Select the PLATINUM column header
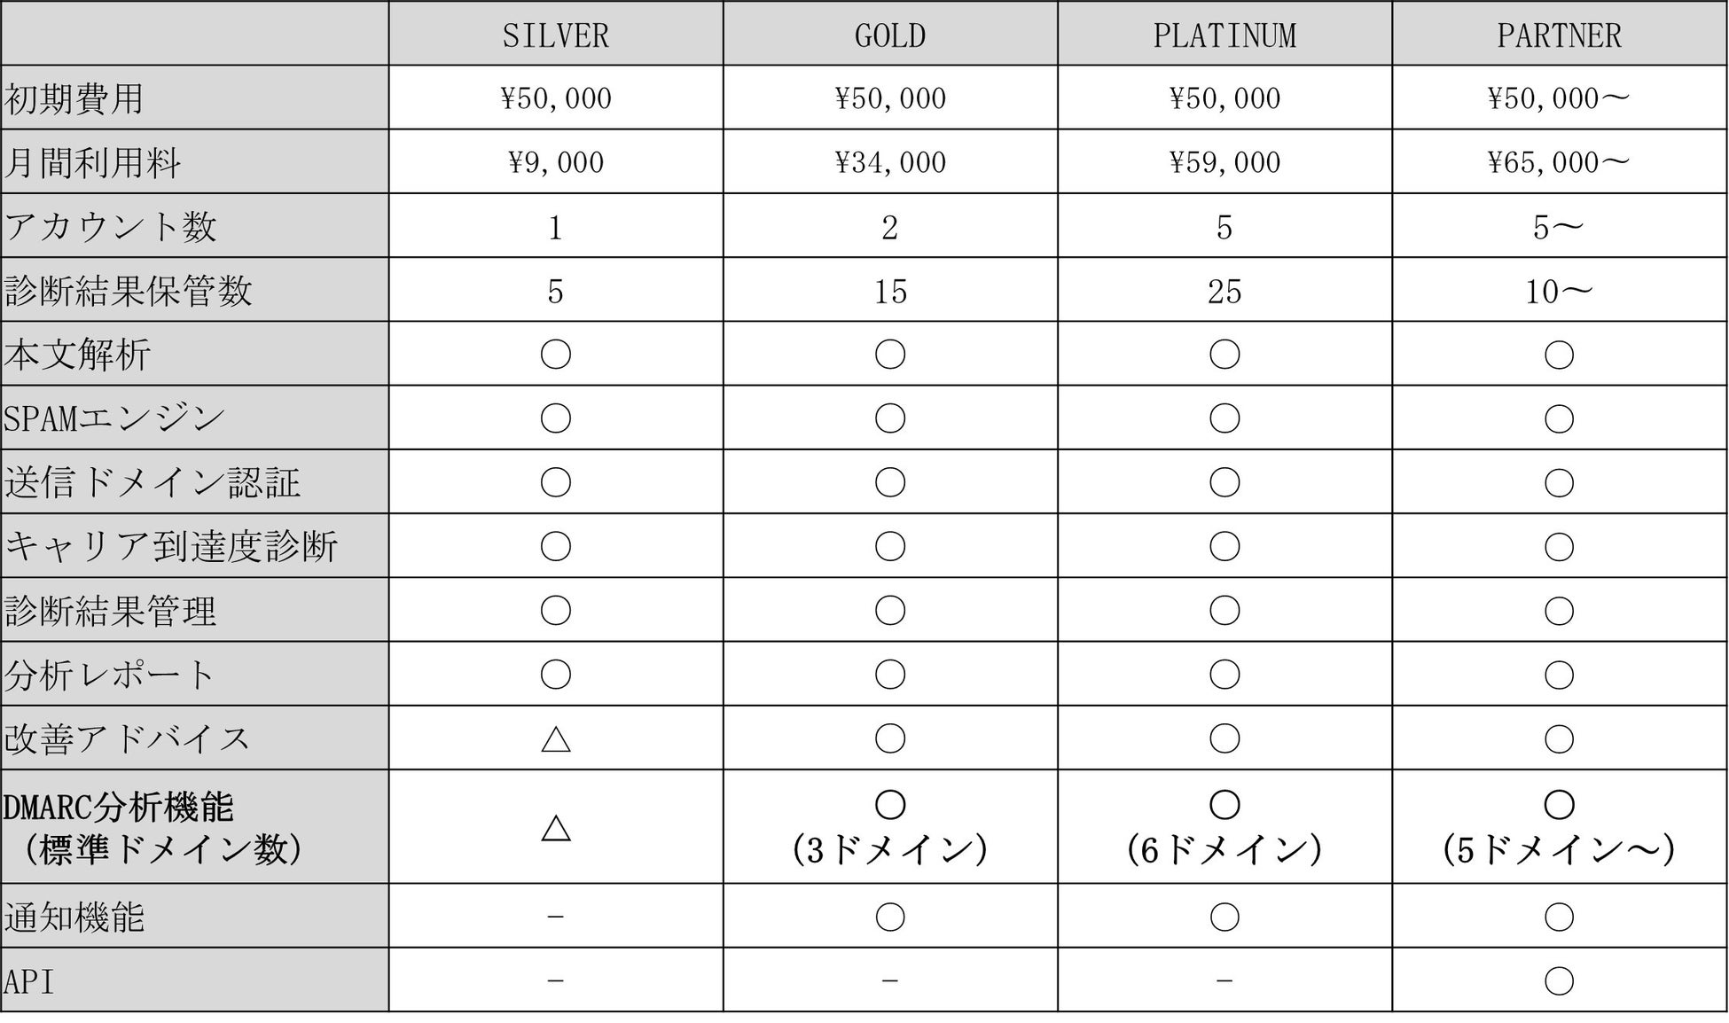The height and width of the screenshot is (1023, 1729). click(1224, 35)
